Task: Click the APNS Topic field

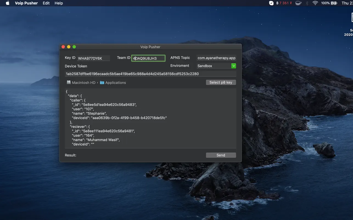Action: click(x=216, y=58)
